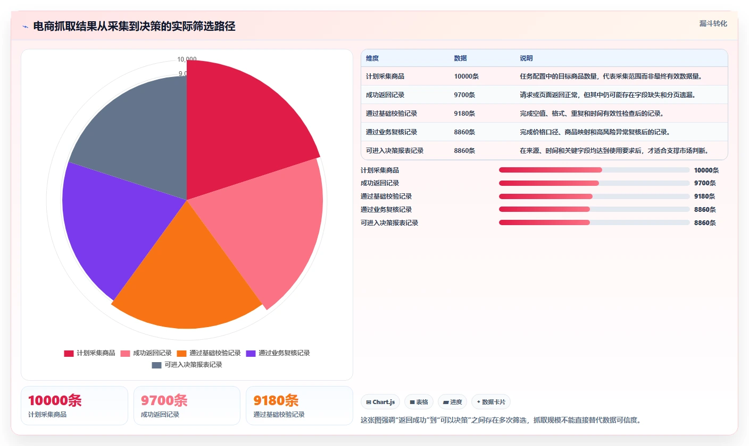Toggle the 通过基础校验记录 legend entry
749x446 pixels.
(x=209, y=353)
